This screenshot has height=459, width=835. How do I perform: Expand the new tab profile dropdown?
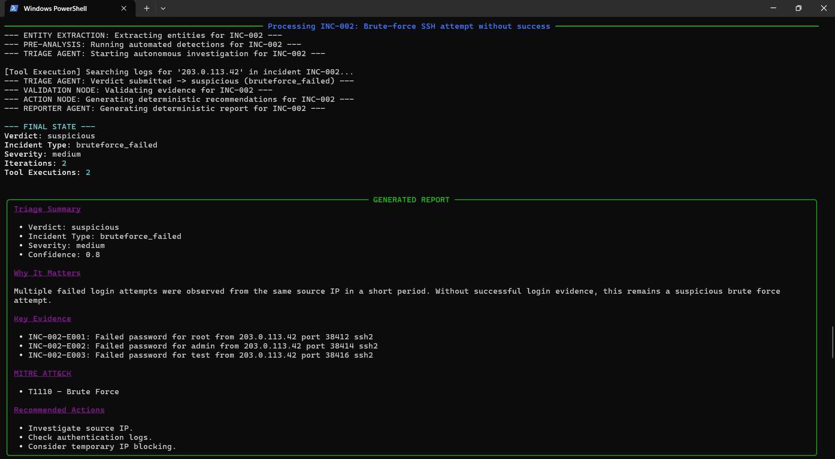pyautogui.click(x=163, y=8)
